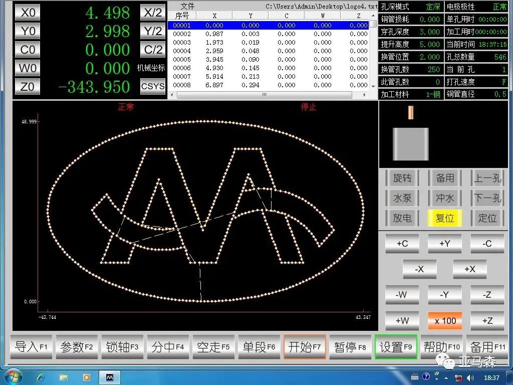
Task: Jog the C axis with +C
Action: [x=402, y=244]
